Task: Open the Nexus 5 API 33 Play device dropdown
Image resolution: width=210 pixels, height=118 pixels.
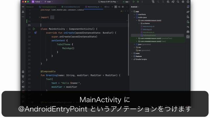Action: pyautogui.click(x=108, y=2)
